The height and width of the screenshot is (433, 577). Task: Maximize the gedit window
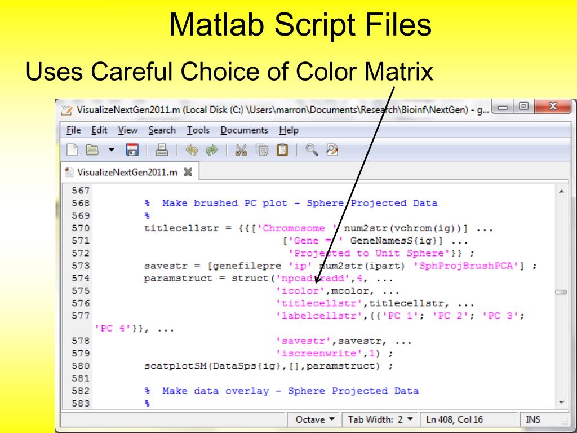(x=523, y=107)
